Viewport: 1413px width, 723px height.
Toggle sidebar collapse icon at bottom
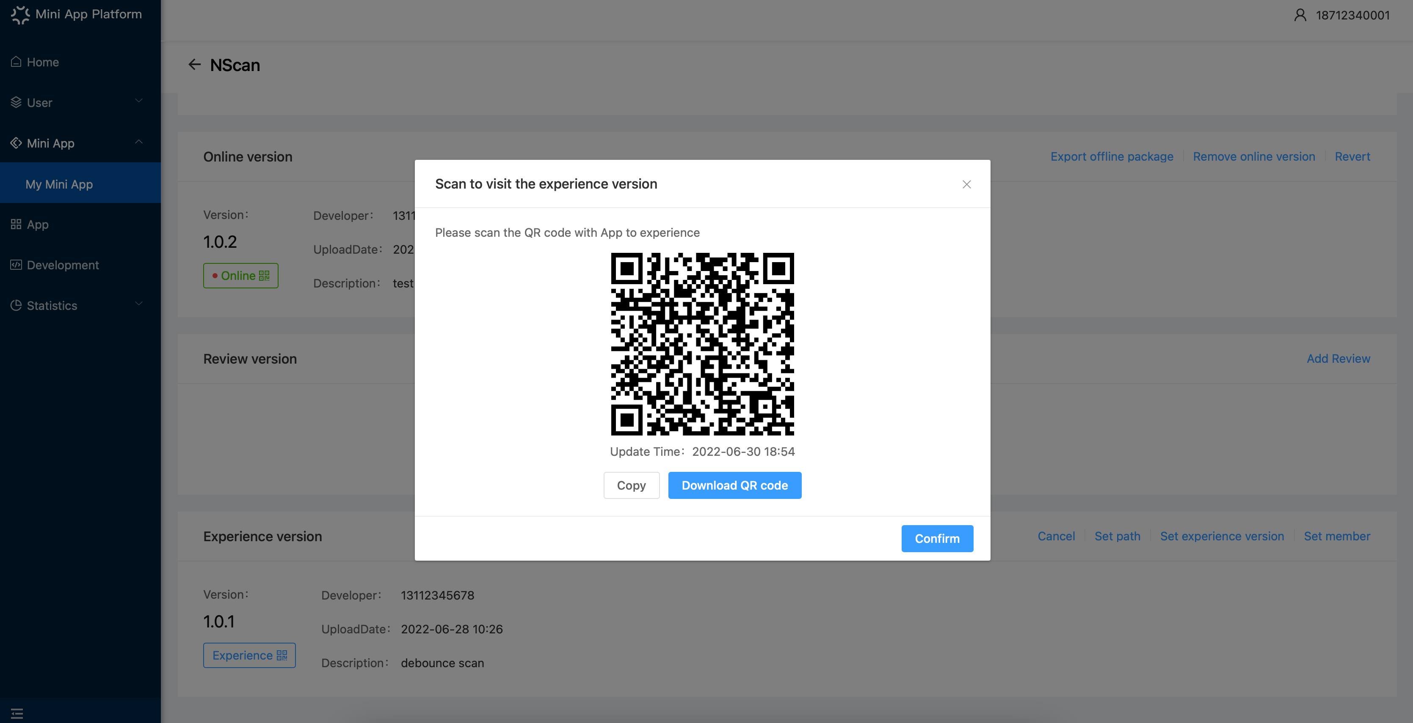17,713
